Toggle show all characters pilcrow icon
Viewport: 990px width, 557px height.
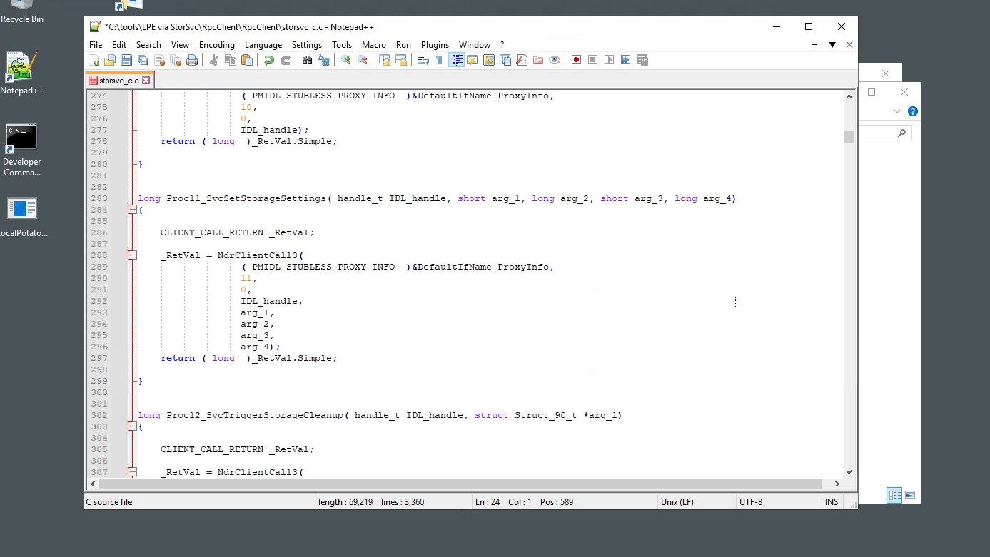pyautogui.click(x=440, y=60)
